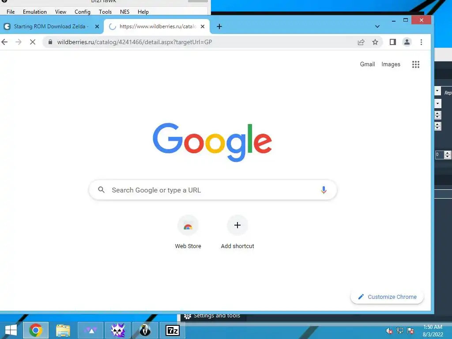Open the dropdown beside Rep in the background window

pyautogui.click(x=437, y=91)
